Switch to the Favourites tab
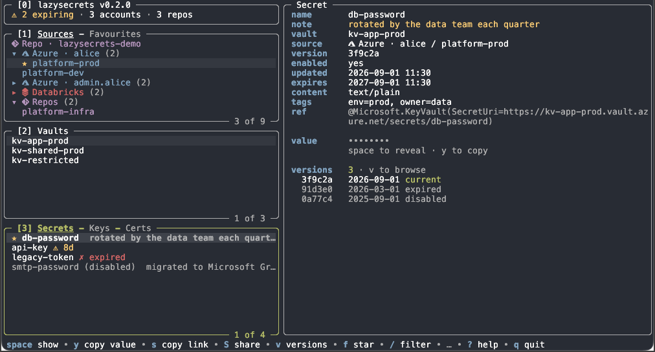This screenshot has height=352, width=655. (x=115, y=34)
